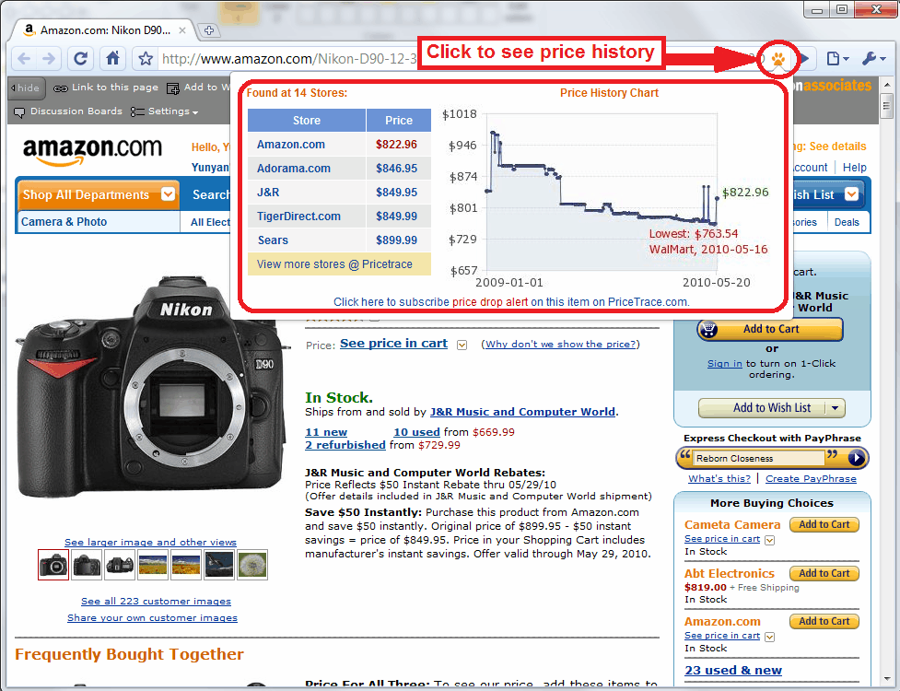The width and height of the screenshot is (900, 691).
Task: Expand Amazon.com price in cart dropdown
Action: [770, 637]
